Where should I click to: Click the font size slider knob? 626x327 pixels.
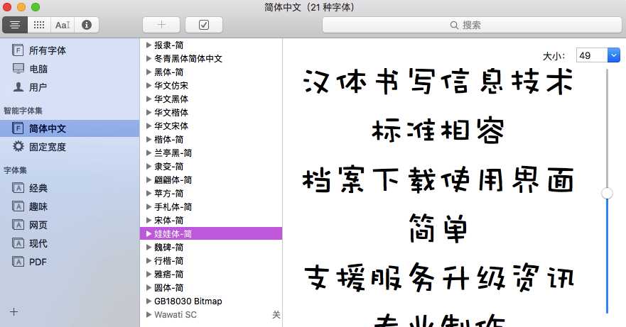(x=608, y=194)
